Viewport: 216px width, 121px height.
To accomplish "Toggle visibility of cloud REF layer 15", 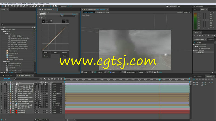I will click(2, 111).
